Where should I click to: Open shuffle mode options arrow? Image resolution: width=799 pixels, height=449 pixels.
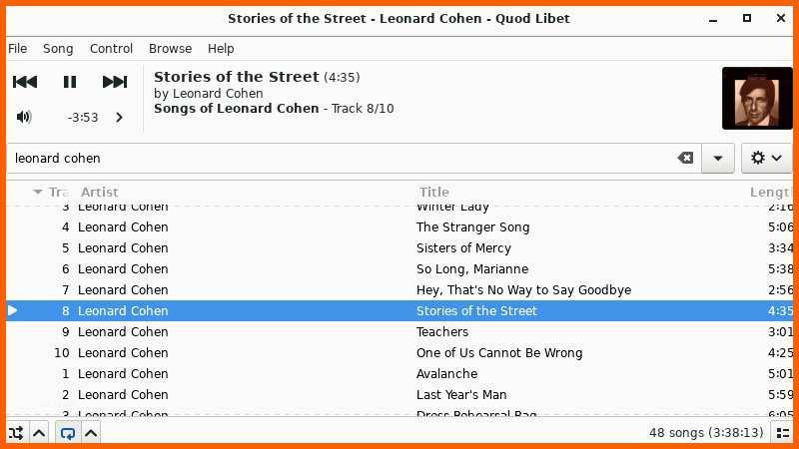pyautogui.click(x=39, y=433)
